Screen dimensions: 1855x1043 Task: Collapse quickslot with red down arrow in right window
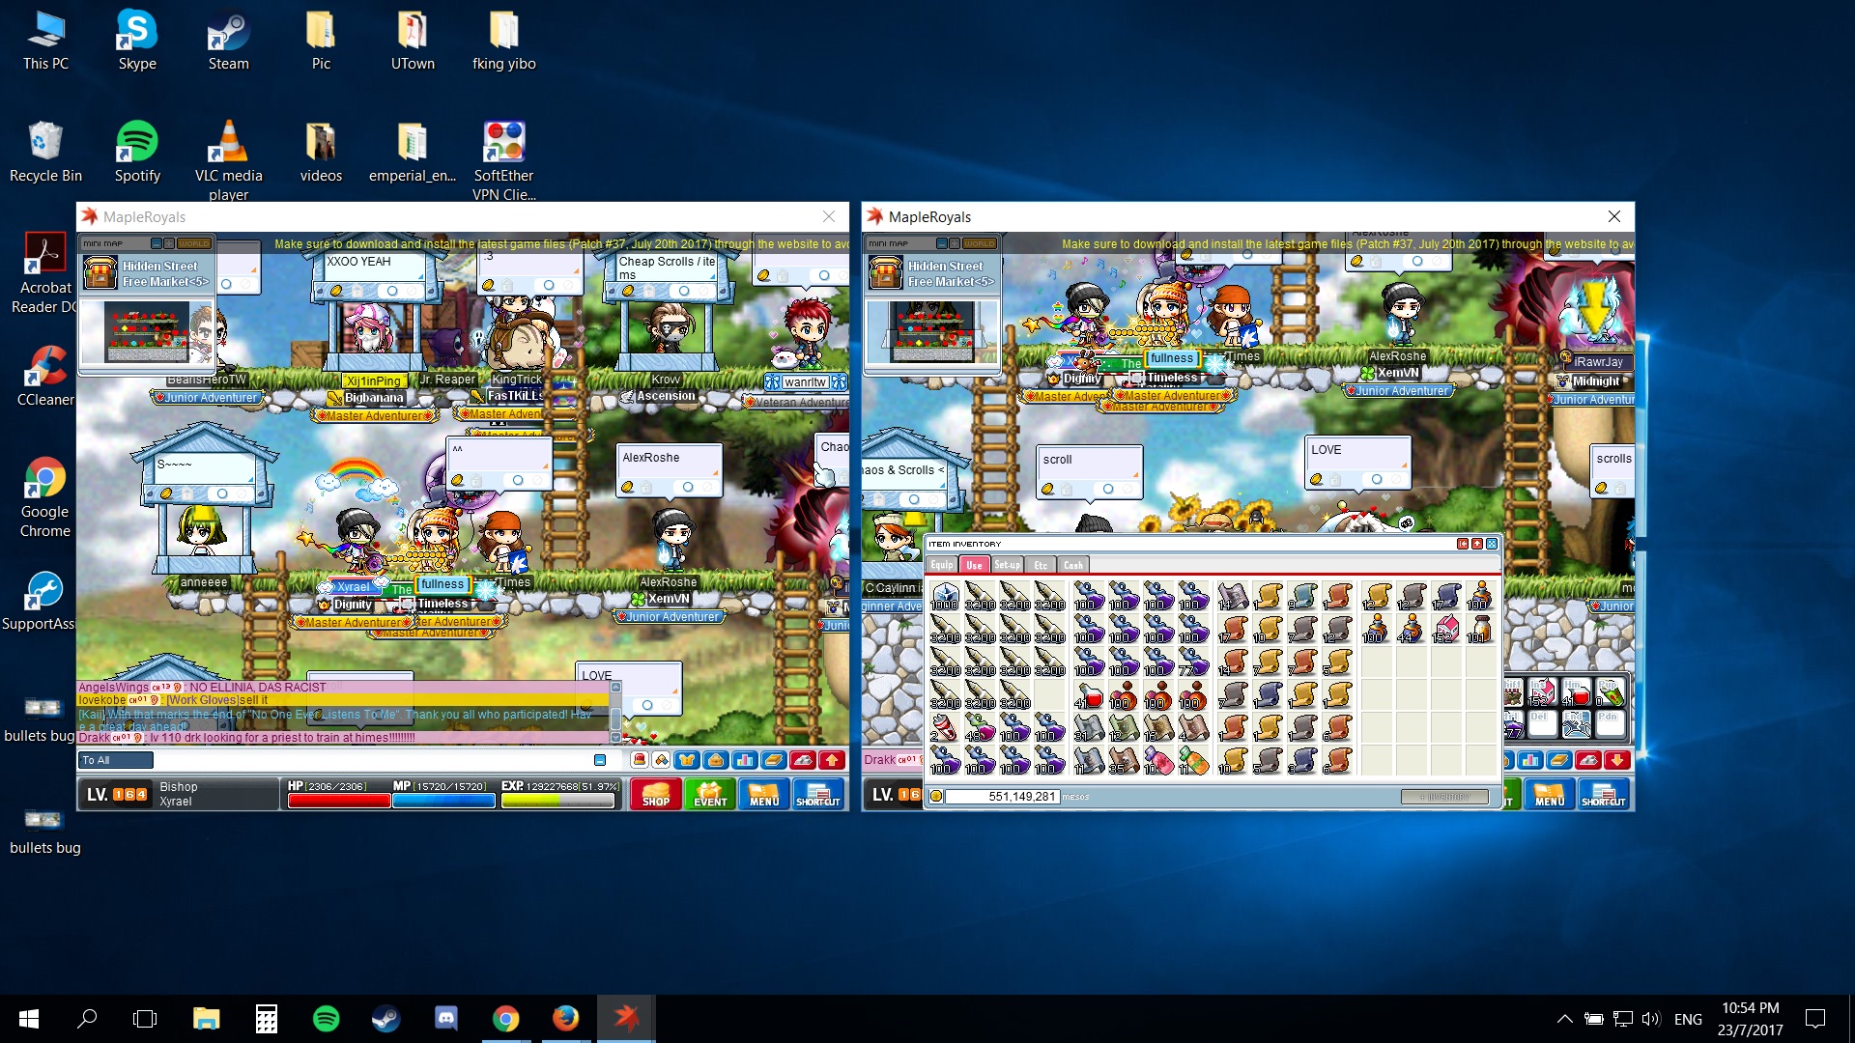[x=1617, y=760]
